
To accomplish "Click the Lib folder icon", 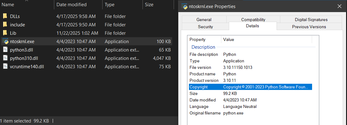I will pos(5,33).
